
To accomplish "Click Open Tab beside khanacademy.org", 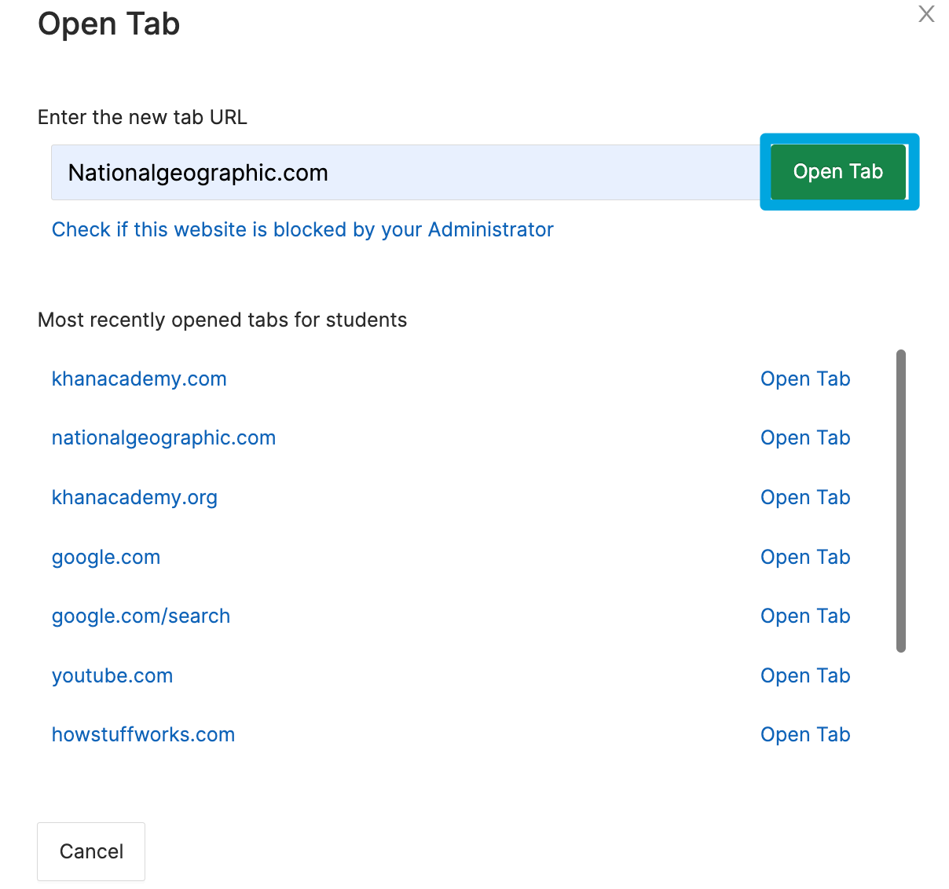I will click(x=804, y=497).
